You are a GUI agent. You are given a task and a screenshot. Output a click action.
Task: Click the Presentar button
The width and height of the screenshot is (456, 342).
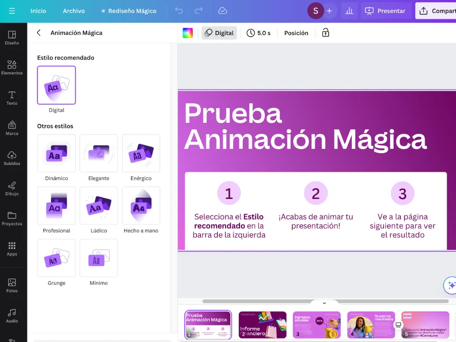tap(385, 11)
